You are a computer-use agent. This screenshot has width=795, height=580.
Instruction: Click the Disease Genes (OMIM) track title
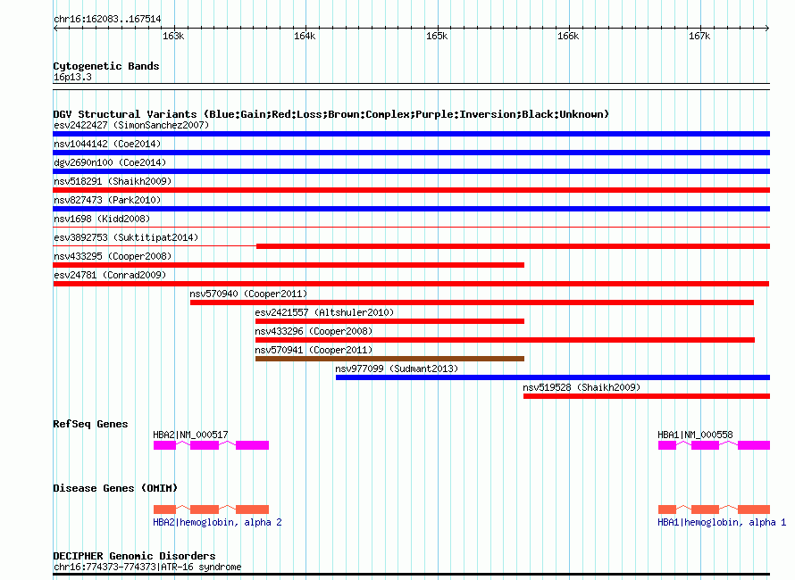coord(115,488)
